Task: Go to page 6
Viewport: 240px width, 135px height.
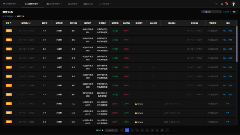Action: coord(152,130)
